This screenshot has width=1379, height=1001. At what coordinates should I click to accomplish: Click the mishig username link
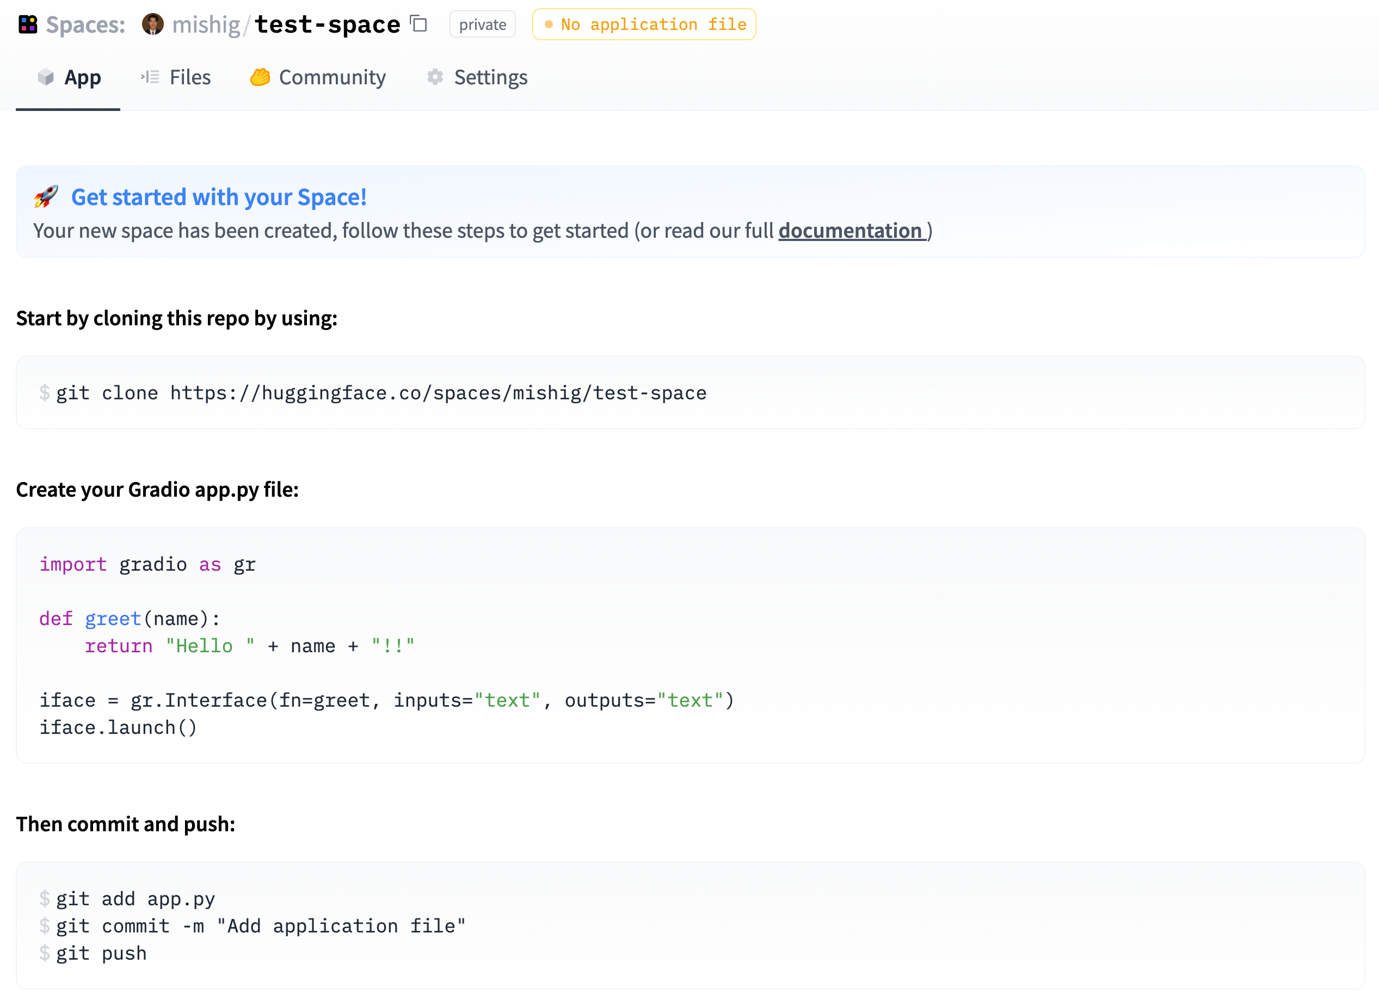coord(206,24)
